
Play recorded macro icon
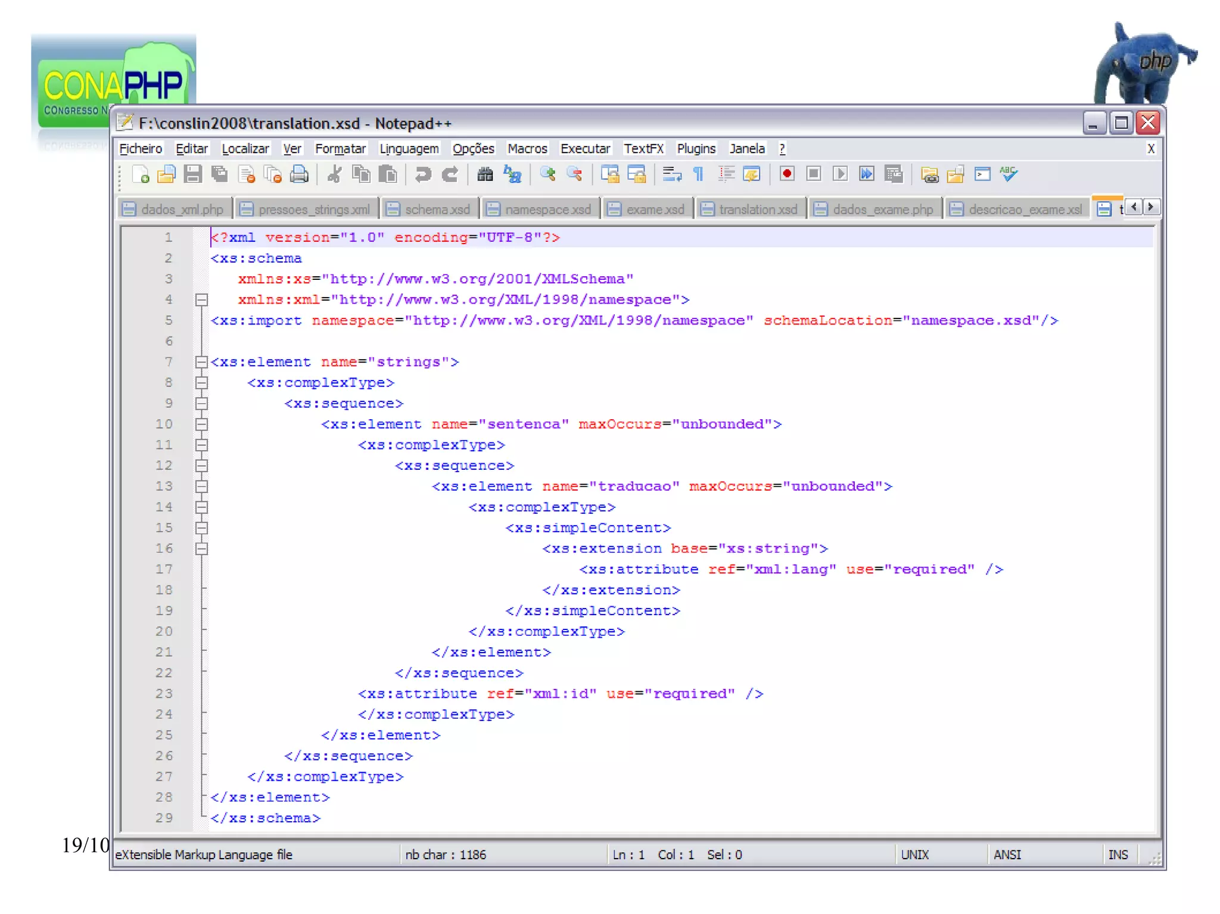[x=840, y=174]
